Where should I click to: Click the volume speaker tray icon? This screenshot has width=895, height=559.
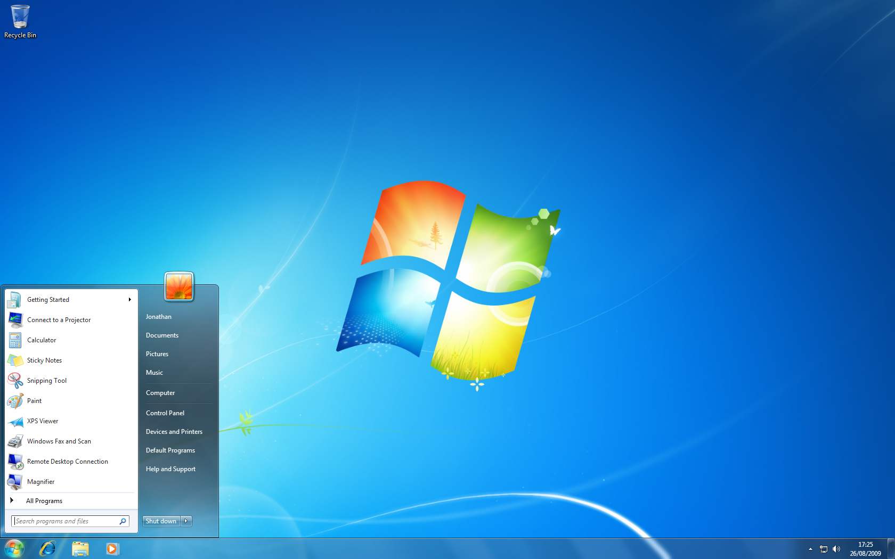point(836,549)
